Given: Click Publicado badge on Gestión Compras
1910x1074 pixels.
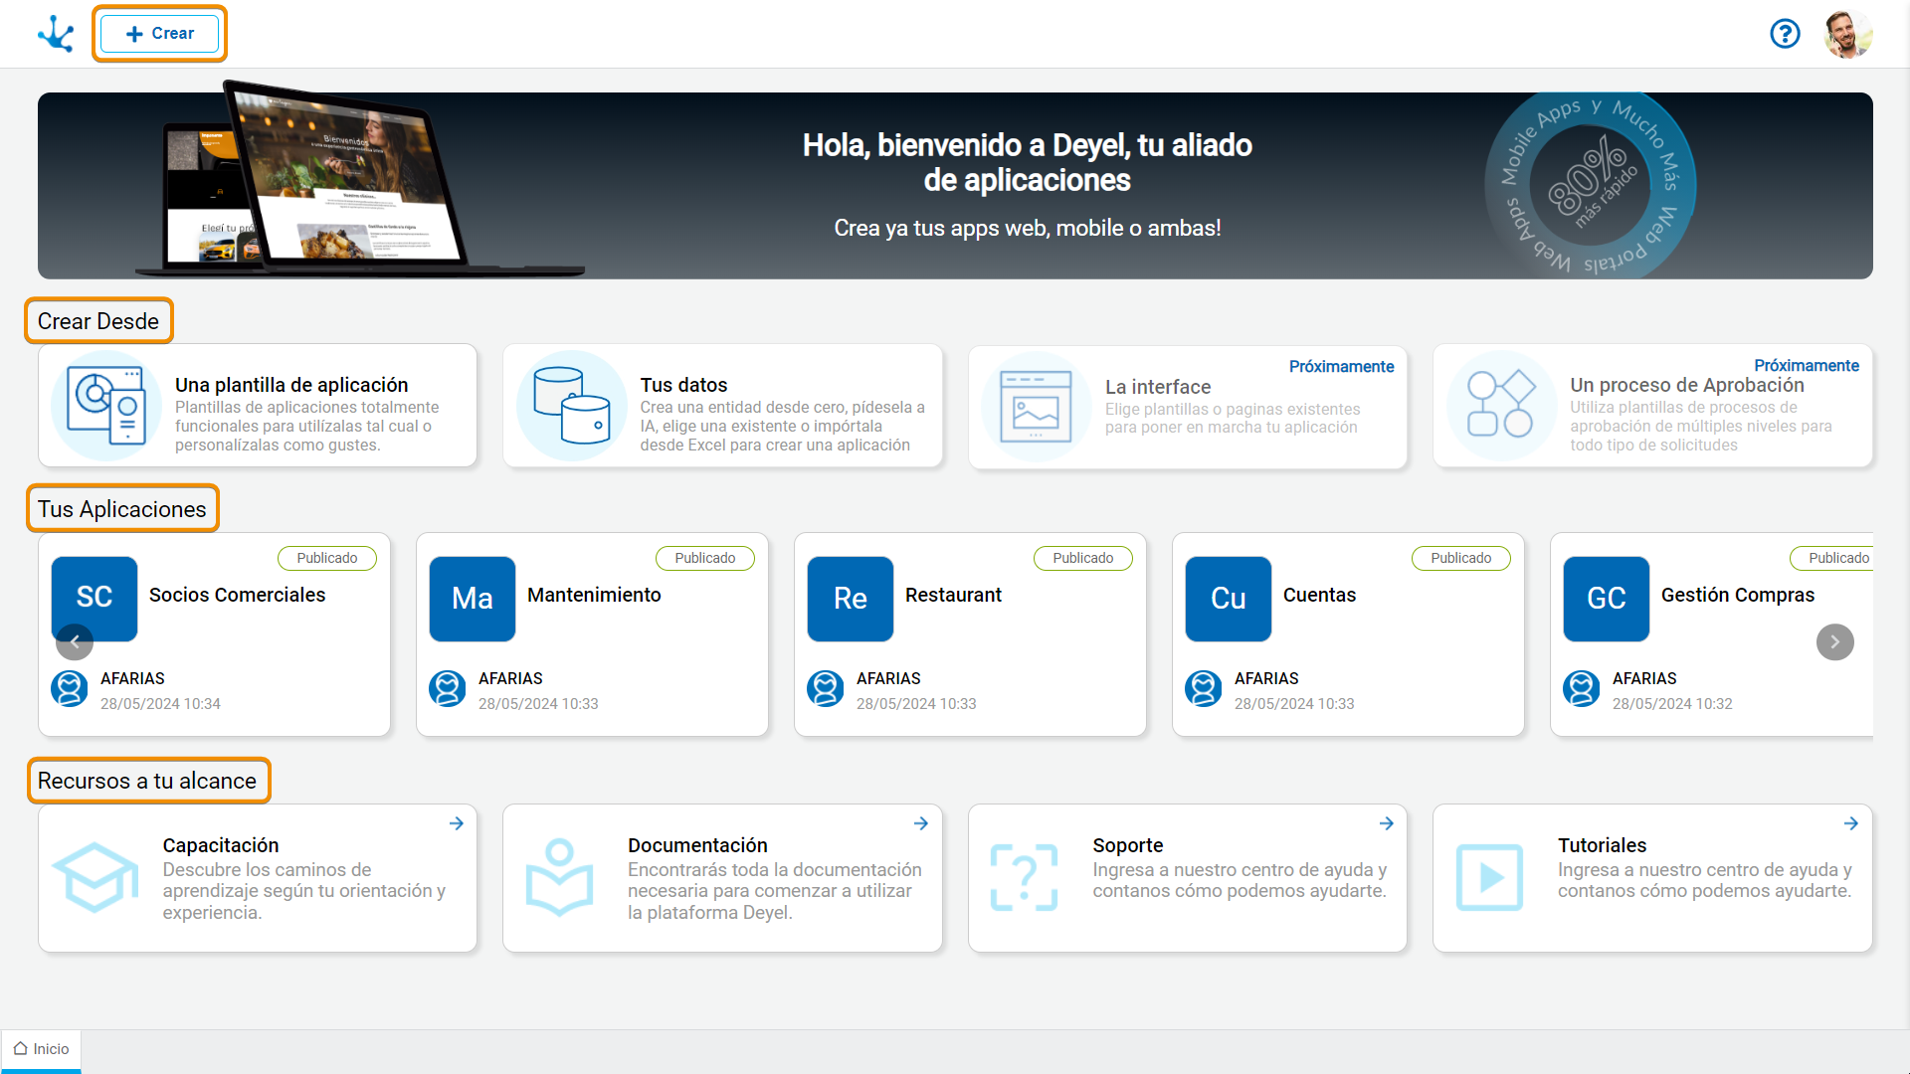Looking at the screenshot, I should tap(1832, 558).
